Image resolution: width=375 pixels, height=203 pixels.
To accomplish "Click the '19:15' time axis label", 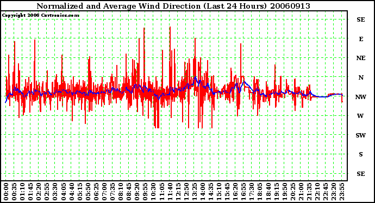I will click(x=276, y=192).
